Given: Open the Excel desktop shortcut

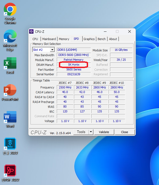Looking at the screenshot, I should point(10,65).
